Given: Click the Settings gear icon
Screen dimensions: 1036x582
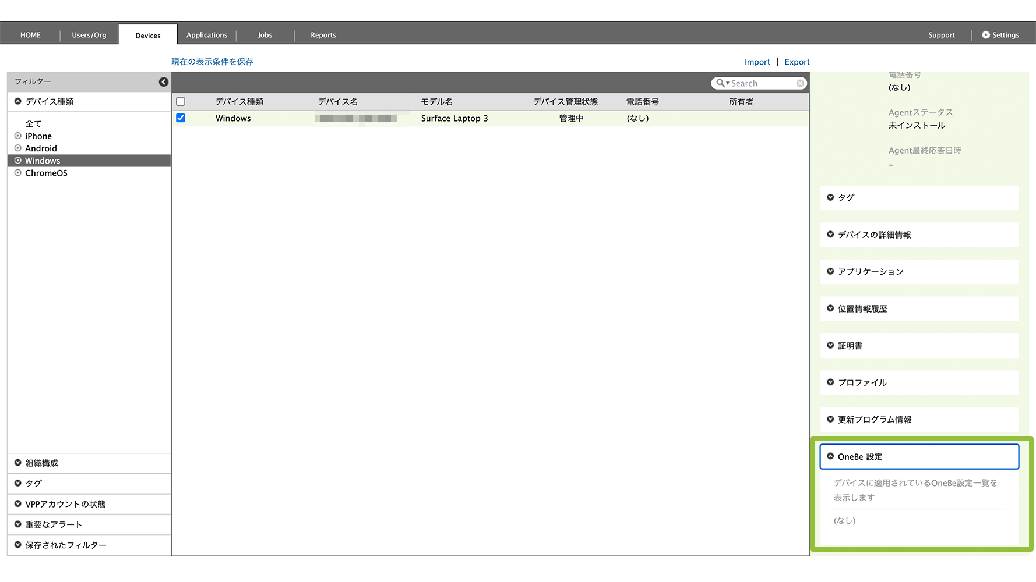Looking at the screenshot, I should [x=986, y=35].
